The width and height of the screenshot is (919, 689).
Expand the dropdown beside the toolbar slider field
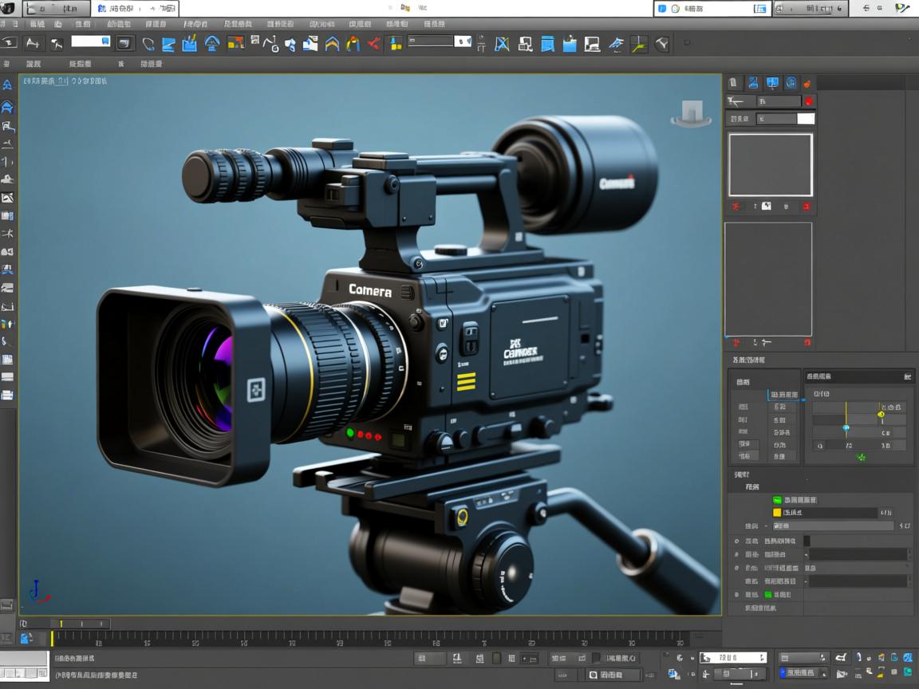pyautogui.click(x=463, y=41)
